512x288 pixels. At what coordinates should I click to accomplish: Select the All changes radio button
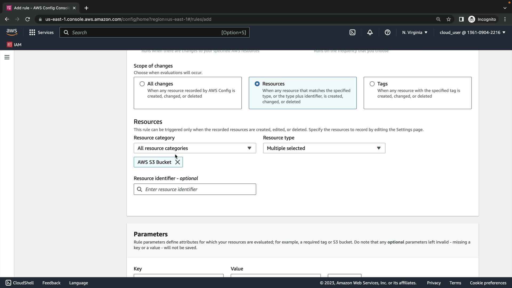[x=142, y=84]
